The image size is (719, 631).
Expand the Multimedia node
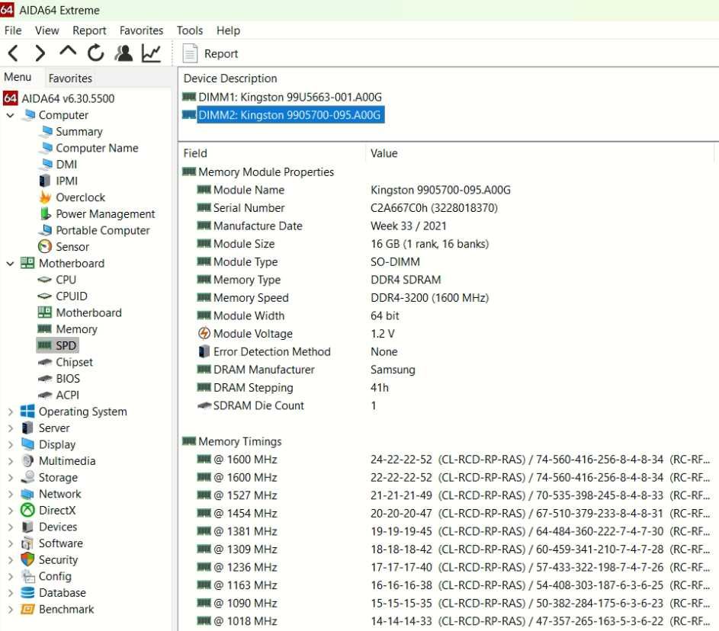coord(11,461)
